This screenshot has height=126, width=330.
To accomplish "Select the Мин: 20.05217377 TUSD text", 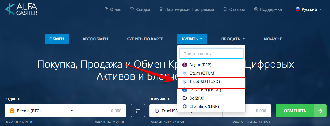I will click(167, 122).
